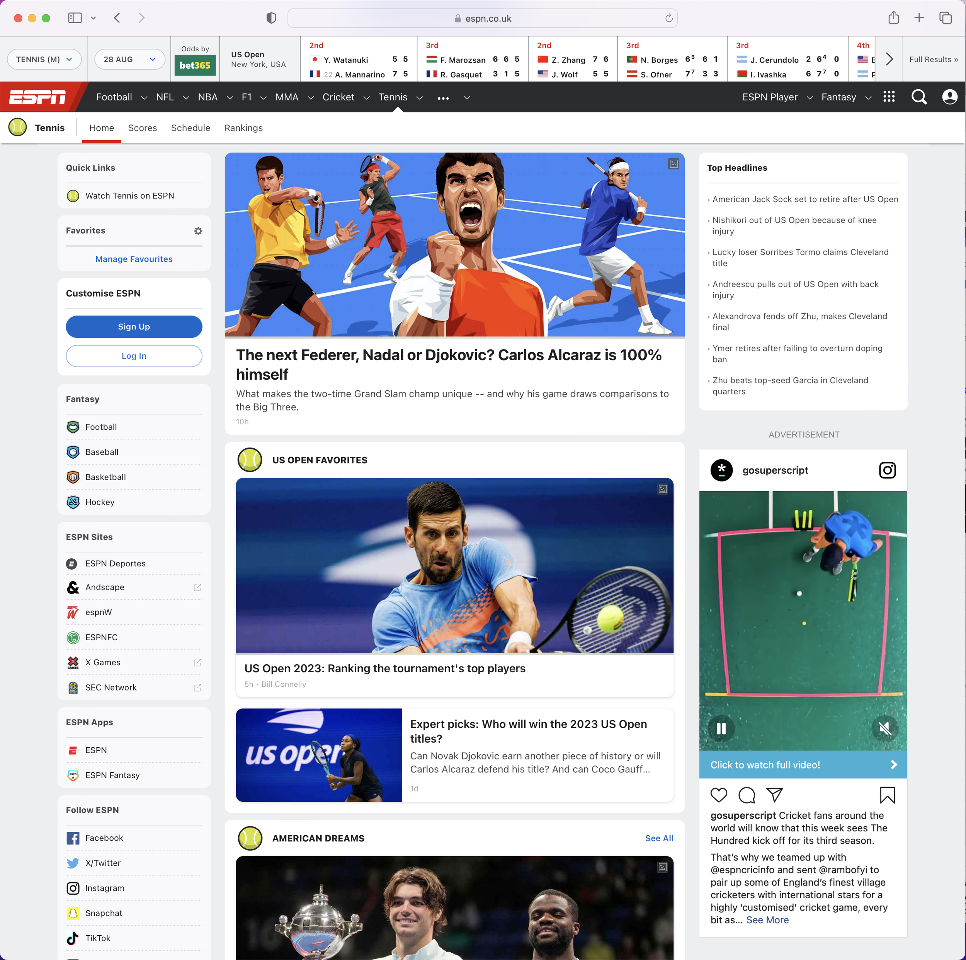Click the Favorites settings gear icon
Image resolution: width=966 pixels, height=960 pixels.
pos(199,231)
